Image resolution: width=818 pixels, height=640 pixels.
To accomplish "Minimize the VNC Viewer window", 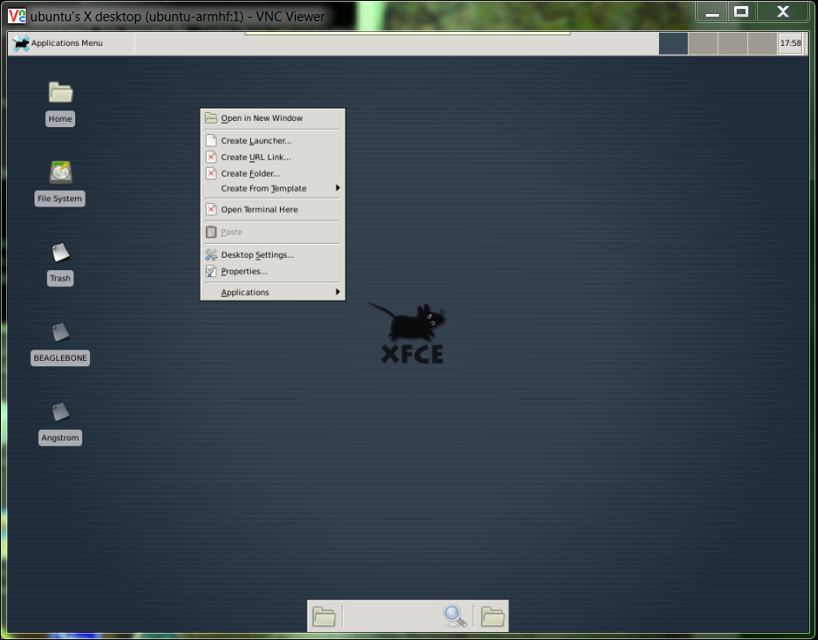I will [x=712, y=12].
